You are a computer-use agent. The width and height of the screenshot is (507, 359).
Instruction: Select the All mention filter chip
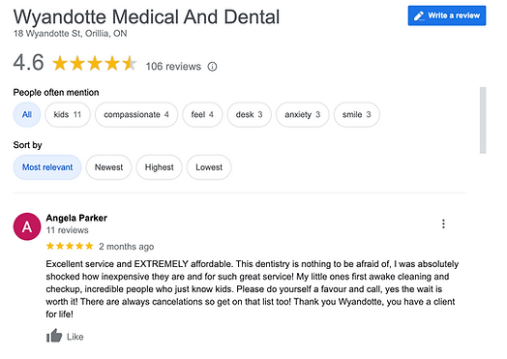(27, 114)
